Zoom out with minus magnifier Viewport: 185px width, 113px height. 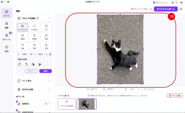pos(104,89)
